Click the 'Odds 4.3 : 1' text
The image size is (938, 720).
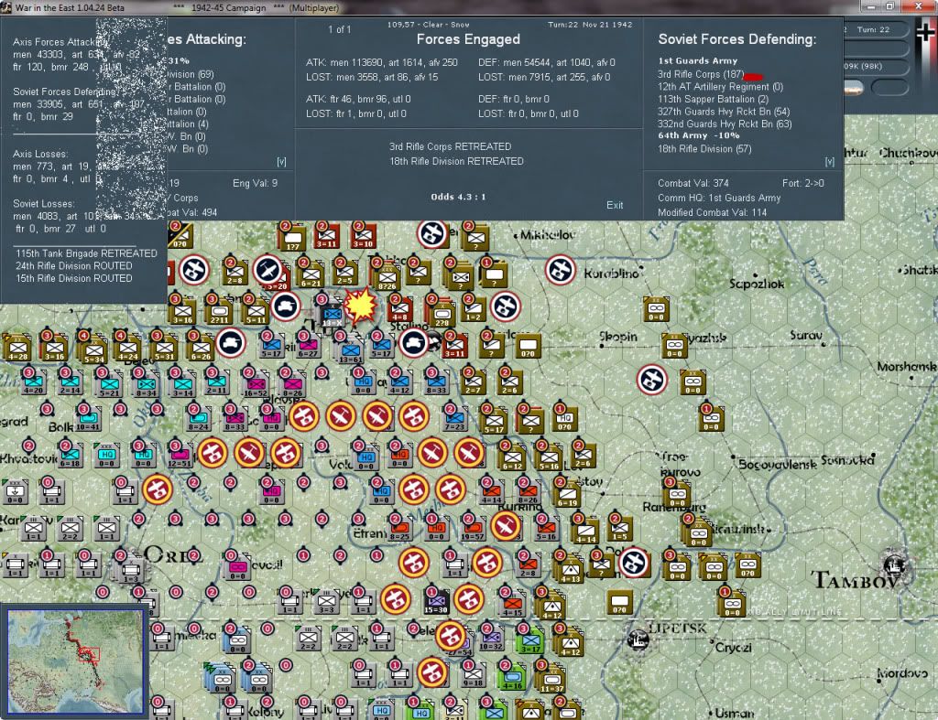pos(458,197)
